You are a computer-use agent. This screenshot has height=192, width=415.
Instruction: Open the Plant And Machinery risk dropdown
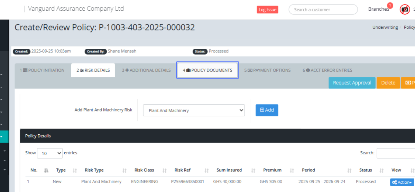(194, 111)
